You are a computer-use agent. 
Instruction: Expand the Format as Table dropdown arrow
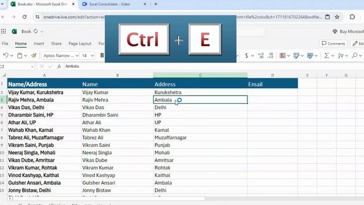(x=302, y=56)
